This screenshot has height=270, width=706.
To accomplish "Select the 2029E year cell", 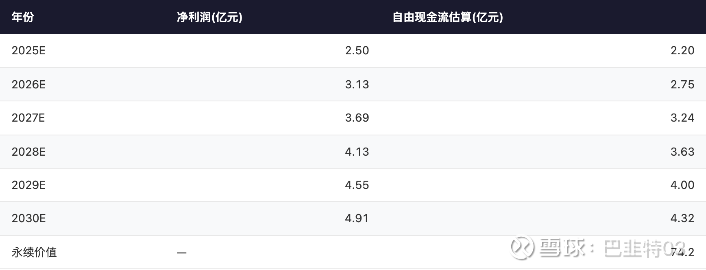I will pos(28,185).
